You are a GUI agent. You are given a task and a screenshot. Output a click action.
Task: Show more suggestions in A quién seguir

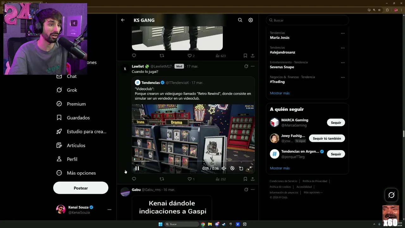[280, 168]
